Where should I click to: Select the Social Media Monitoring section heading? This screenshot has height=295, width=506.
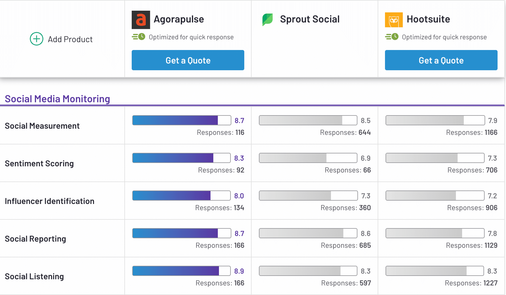[57, 99]
